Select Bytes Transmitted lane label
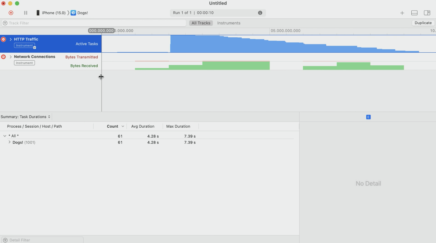 [x=82, y=57]
